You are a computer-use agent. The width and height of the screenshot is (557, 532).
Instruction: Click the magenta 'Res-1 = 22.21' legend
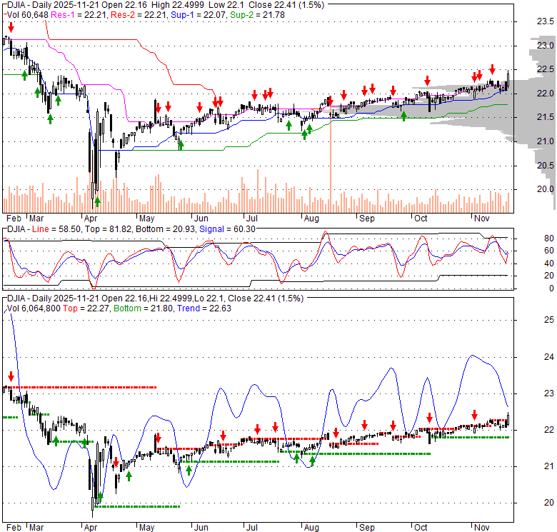pos(79,15)
